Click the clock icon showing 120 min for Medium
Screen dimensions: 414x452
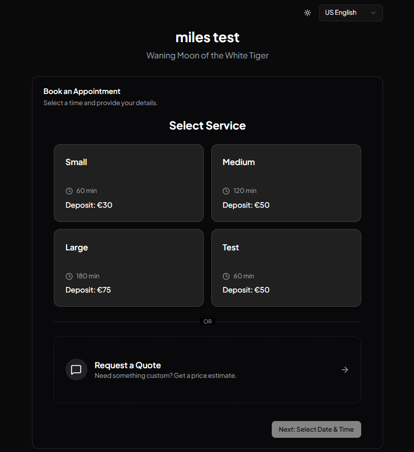click(226, 190)
